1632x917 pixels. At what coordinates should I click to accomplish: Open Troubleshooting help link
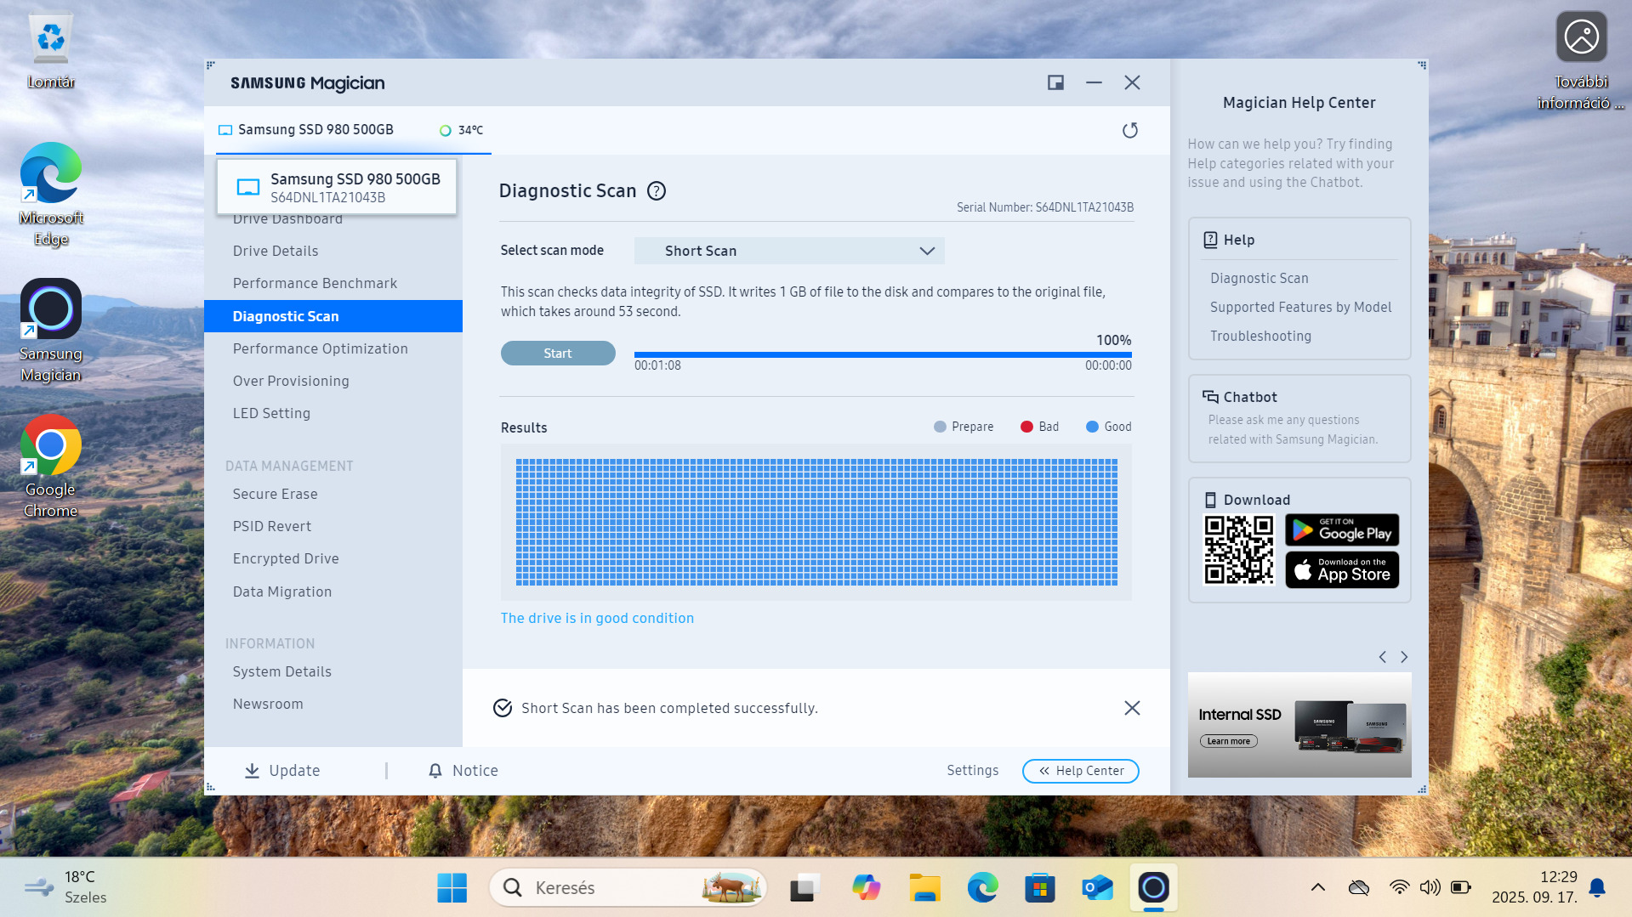pos(1261,336)
